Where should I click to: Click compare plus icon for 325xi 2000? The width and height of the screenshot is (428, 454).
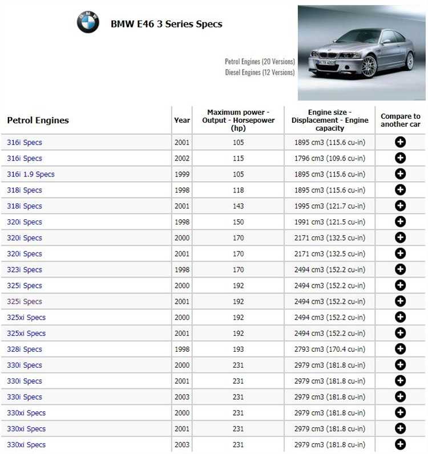(400, 318)
